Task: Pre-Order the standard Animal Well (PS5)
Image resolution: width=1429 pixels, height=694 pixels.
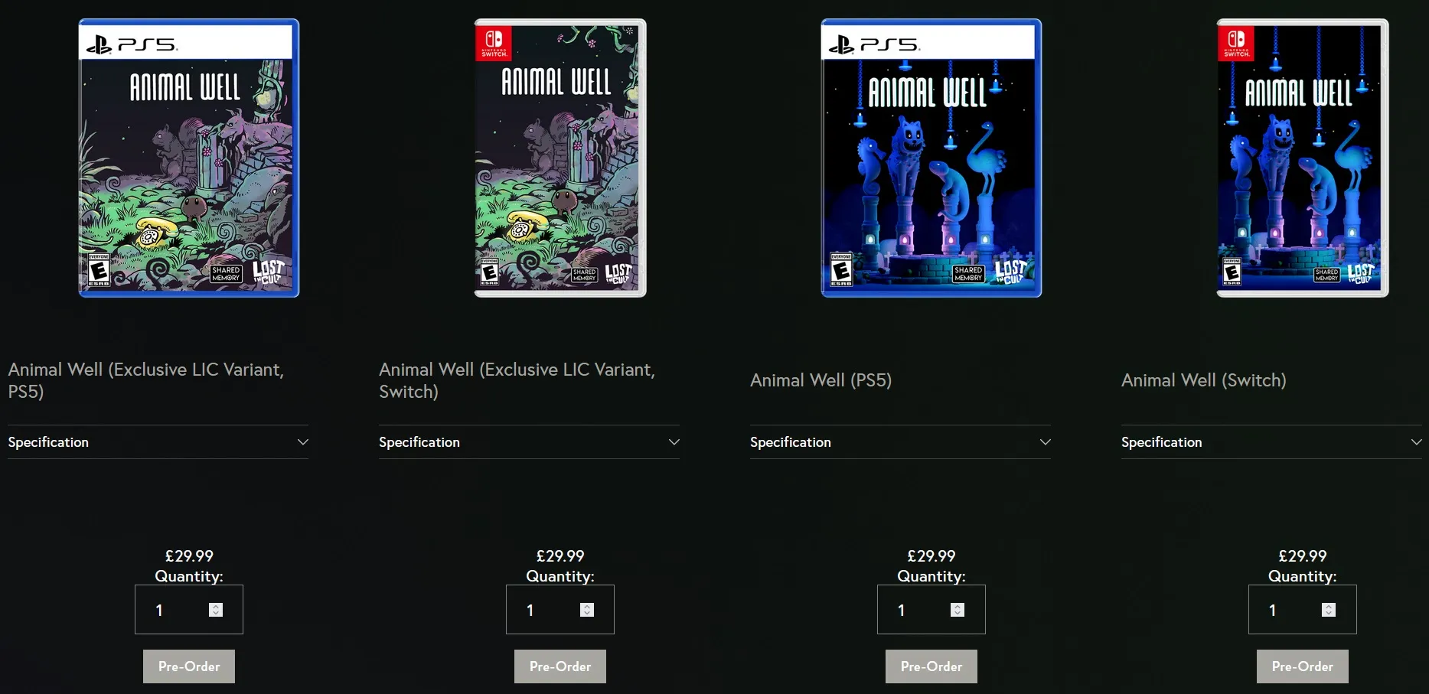Action: point(931,666)
